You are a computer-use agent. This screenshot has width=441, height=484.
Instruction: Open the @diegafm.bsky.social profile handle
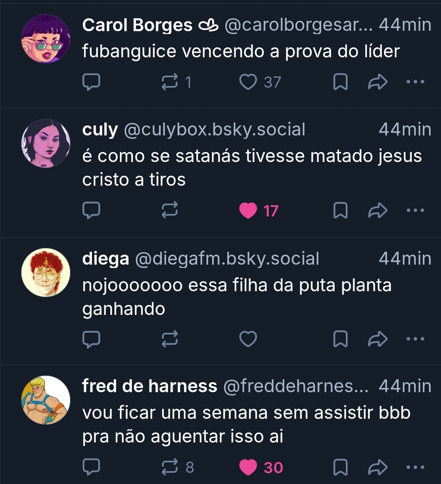pos(227,259)
